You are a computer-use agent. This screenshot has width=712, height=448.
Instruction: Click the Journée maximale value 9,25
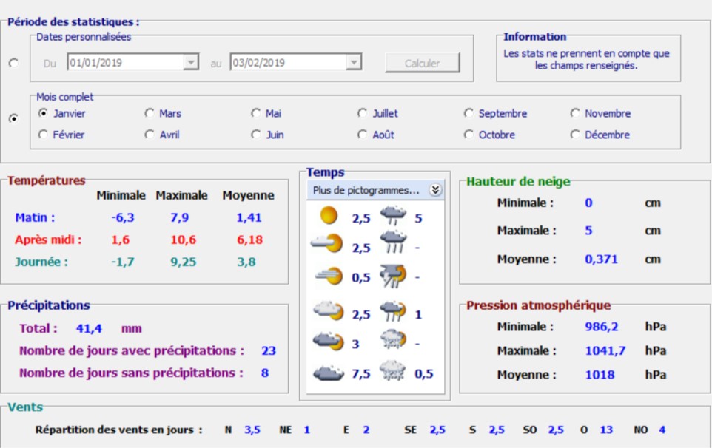(184, 262)
